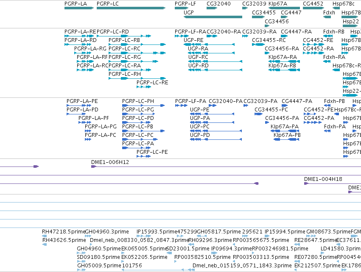Open transcript Fdxh-RB
This screenshot has height=272, width=361.
click(333, 31)
